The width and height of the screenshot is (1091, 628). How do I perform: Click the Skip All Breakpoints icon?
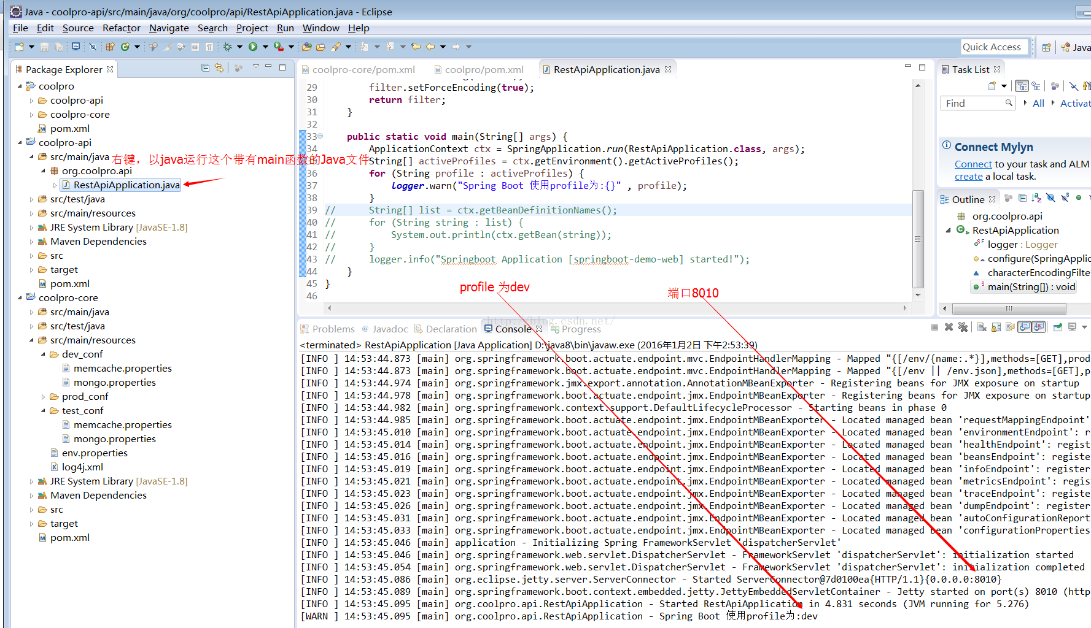(93, 47)
